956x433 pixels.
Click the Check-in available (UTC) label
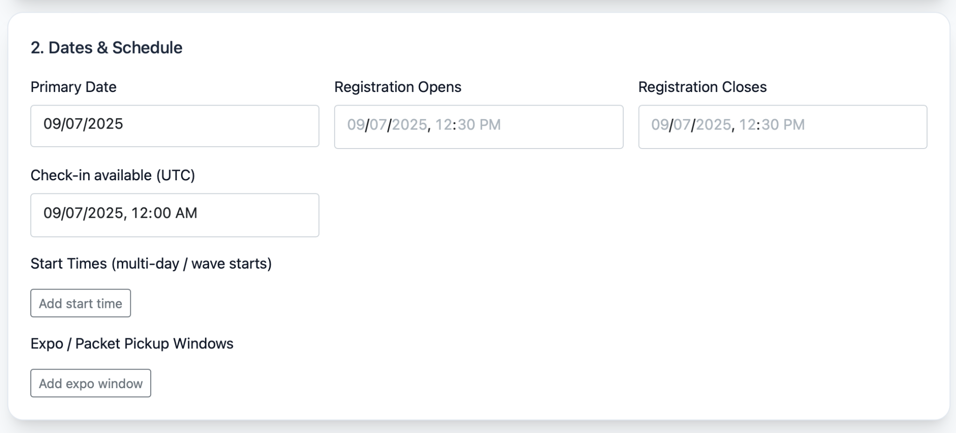coord(112,175)
